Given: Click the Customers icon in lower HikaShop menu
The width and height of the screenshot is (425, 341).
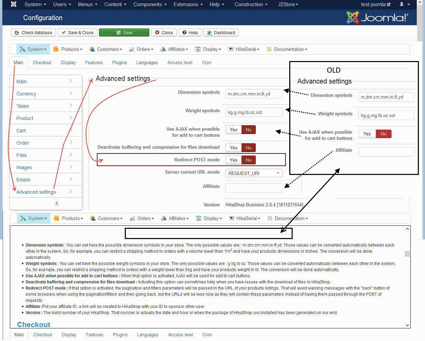Looking at the screenshot, I should pos(93,218).
